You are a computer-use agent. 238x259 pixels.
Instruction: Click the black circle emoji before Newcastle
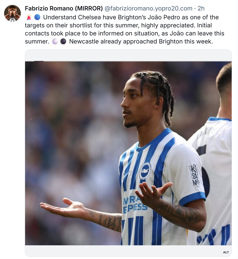click(63, 41)
